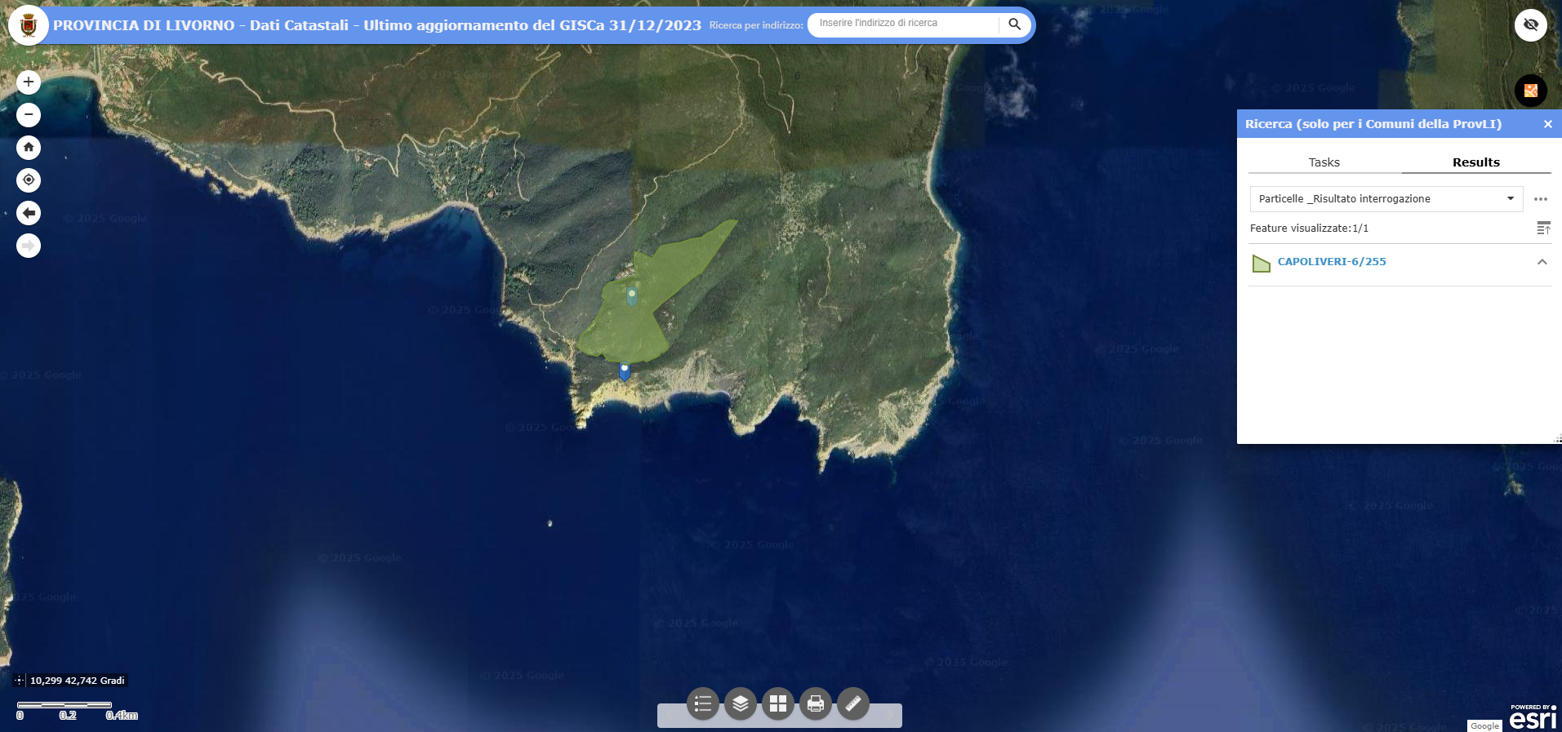Image resolution: width=1562 pixels, height=732 pixels.
Task: Click the My Location button
Action: [29, 180]
